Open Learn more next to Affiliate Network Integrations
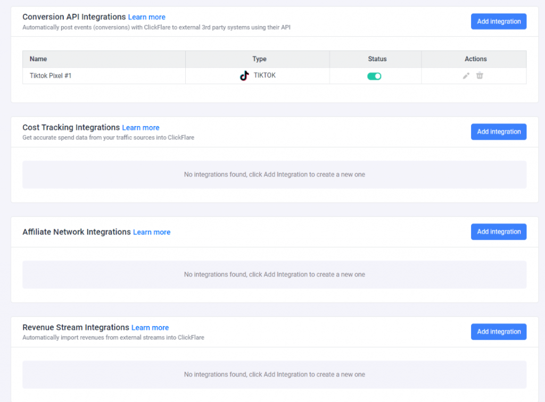 pos(152,232)
